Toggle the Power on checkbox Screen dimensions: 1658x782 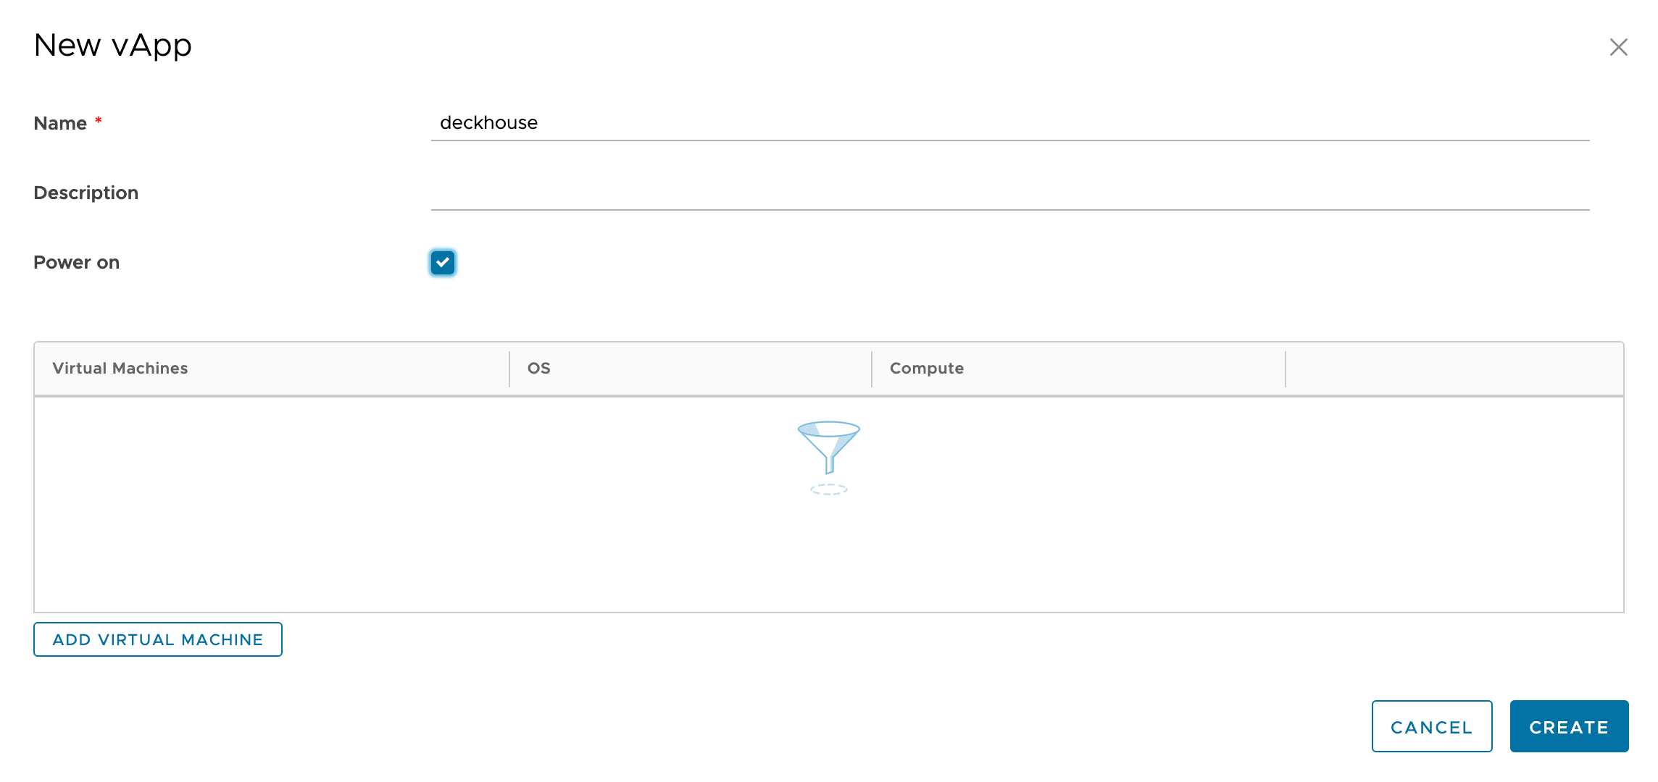click(x=442, y=262)
